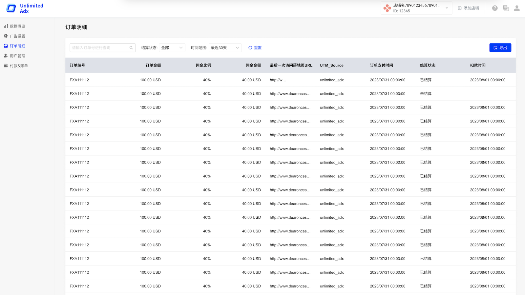The width and height of the screenshot is (525, 295).
Task: Open the store selector dropdown
Action: coord(416,8)
